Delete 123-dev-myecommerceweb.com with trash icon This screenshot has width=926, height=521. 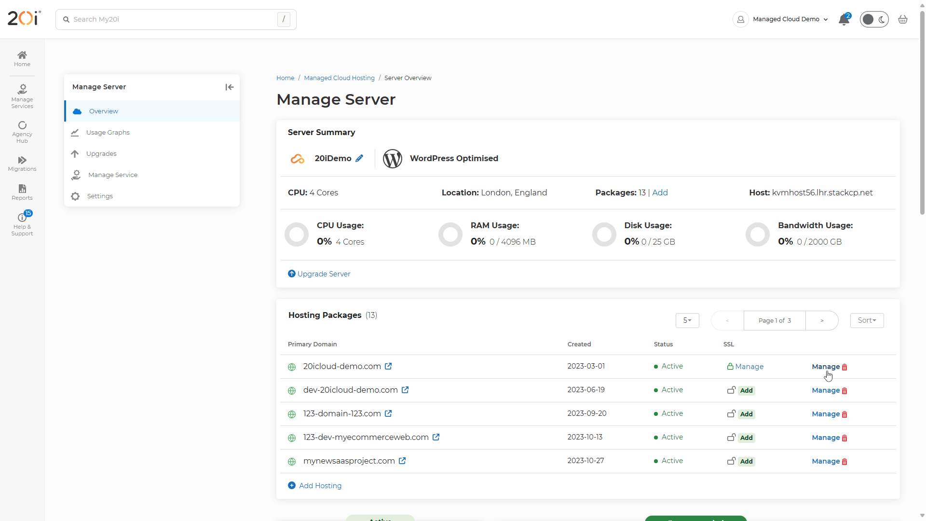tap(844, 438)
